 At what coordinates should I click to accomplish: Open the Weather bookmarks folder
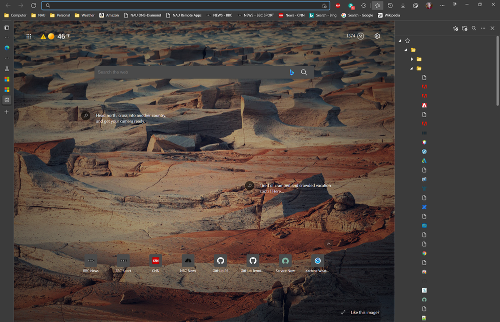click(85, 15)
